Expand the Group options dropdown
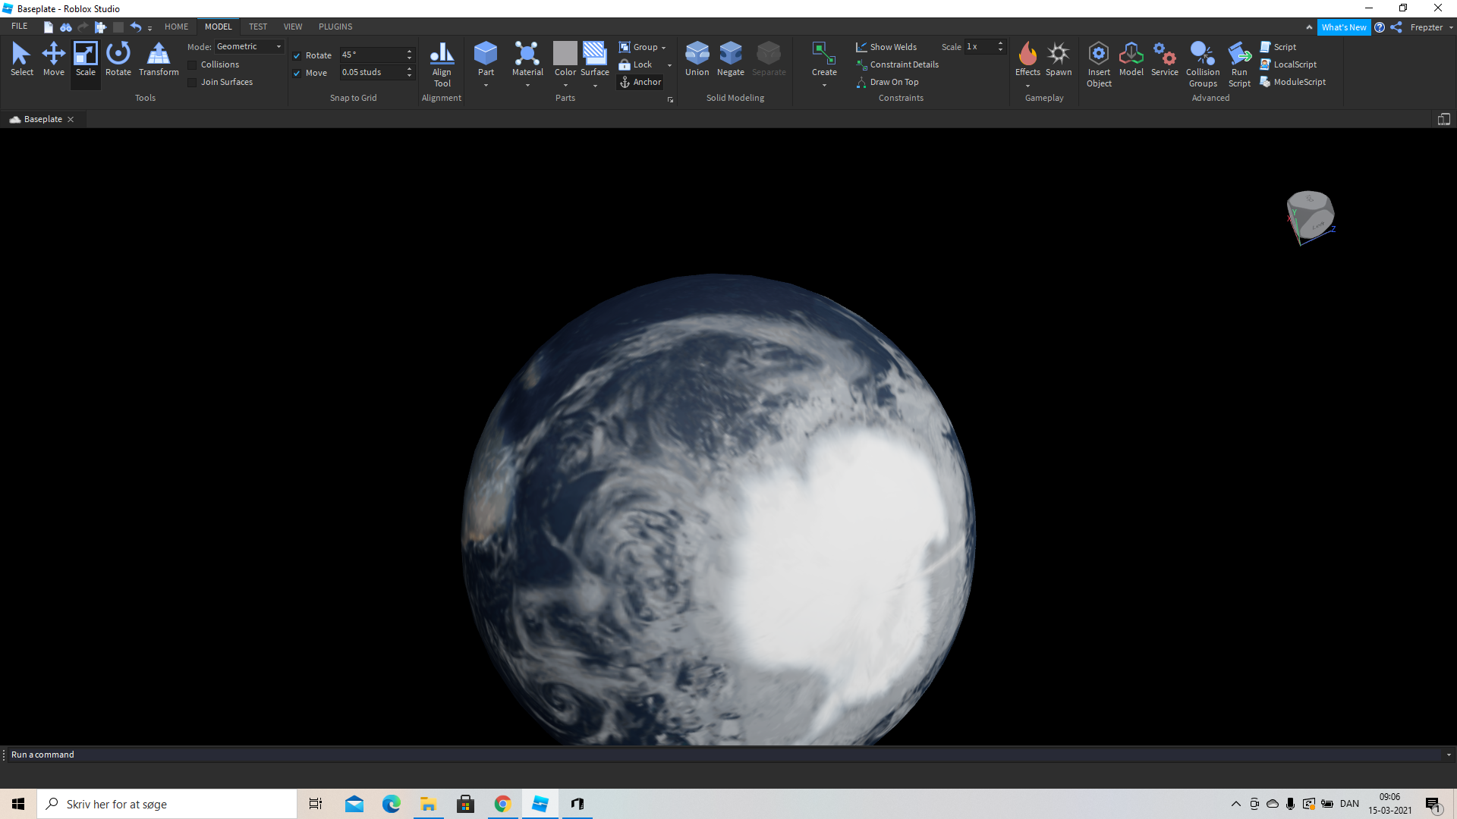This screenshot has height=819, width=1457. [662, 47]
